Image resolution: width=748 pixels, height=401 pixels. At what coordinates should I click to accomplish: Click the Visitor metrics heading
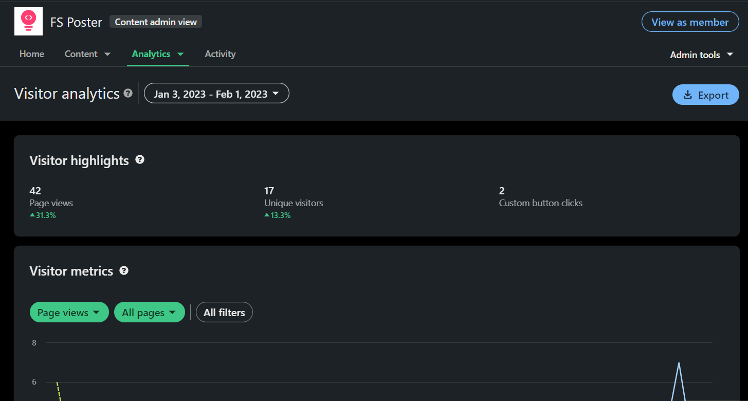point(71,271)
